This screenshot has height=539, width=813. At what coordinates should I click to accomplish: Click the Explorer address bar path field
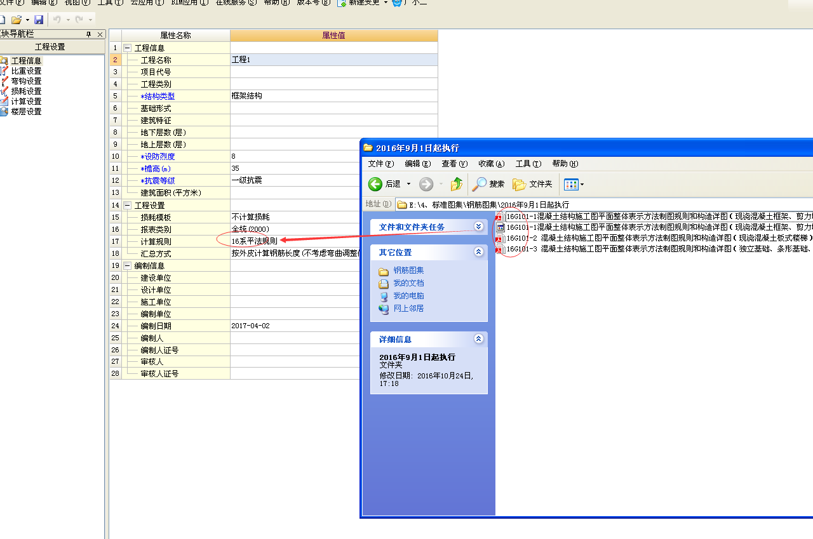tap(603, 204)
